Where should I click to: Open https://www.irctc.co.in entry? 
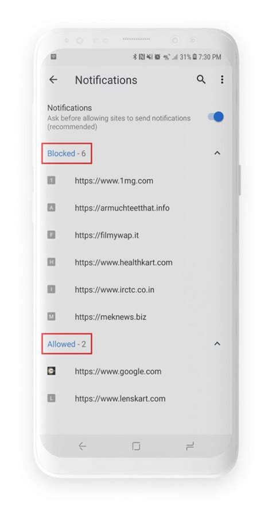(x=136, y=290)
